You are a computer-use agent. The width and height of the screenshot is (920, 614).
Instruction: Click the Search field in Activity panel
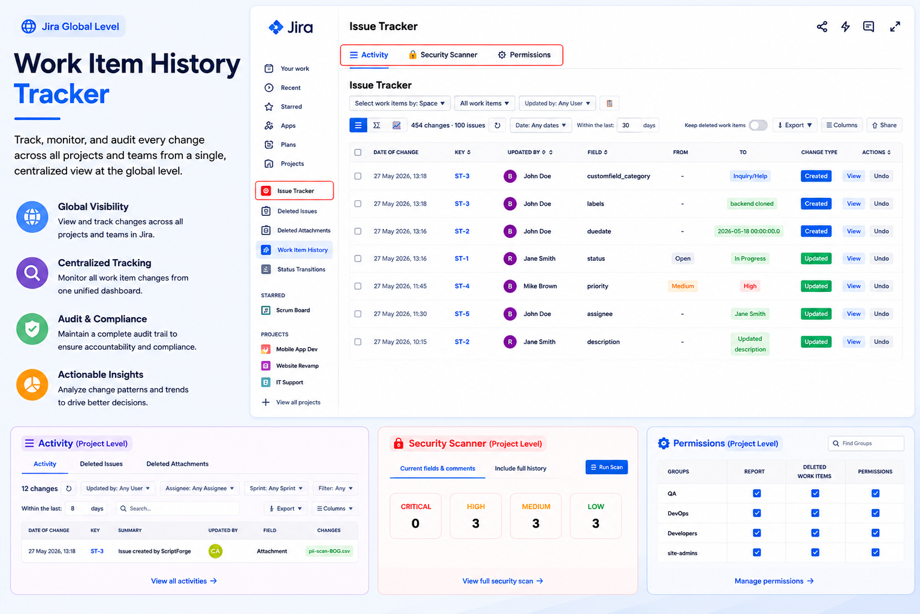coord(177,508)
